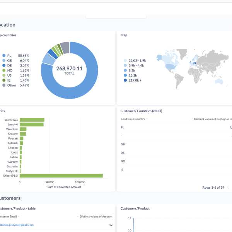The image size is (232, 232).
Task: Toggle the GB series legend dot
Action: [x=4, y=61]
